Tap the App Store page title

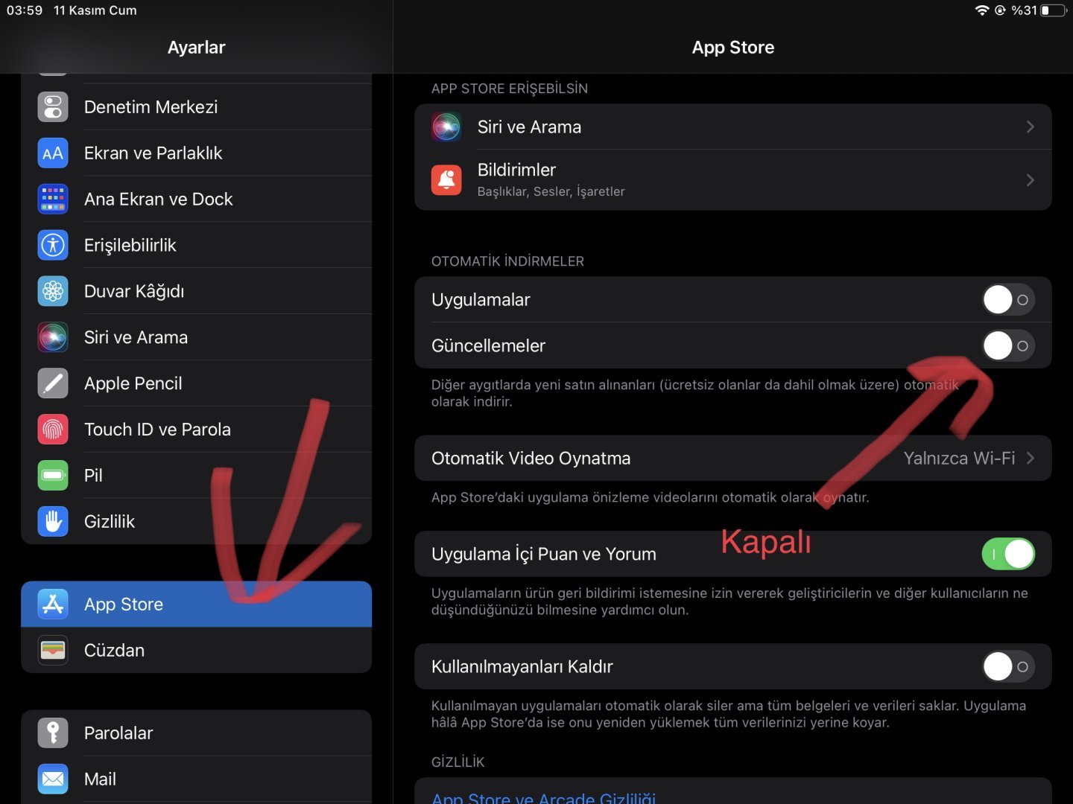[x=733, y=48]
